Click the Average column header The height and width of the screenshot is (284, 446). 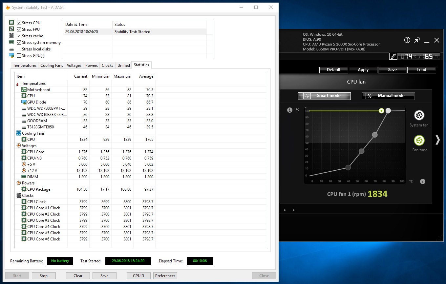click(x=144, y=76)
